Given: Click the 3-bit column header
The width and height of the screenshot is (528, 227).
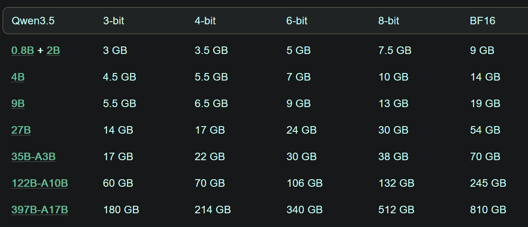Looking at the screenshot, I should pyautogui.click(x=114, y=21).
